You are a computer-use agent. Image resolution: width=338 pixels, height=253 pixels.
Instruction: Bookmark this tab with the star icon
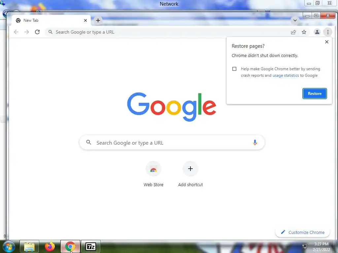tap(304, 32)
